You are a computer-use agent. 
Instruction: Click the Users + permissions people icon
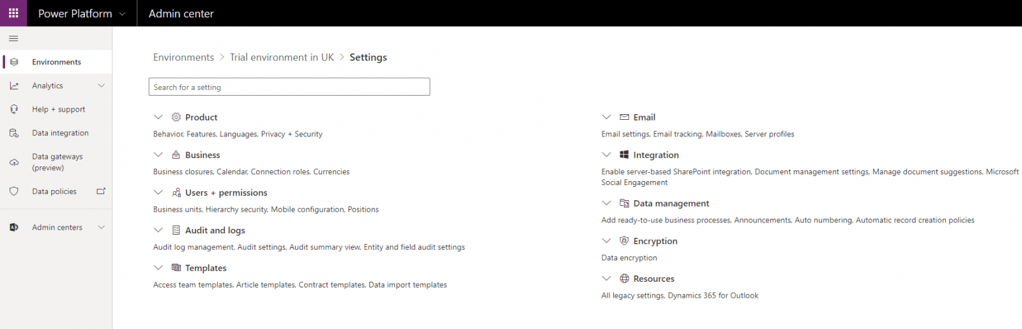click(176, 192)
